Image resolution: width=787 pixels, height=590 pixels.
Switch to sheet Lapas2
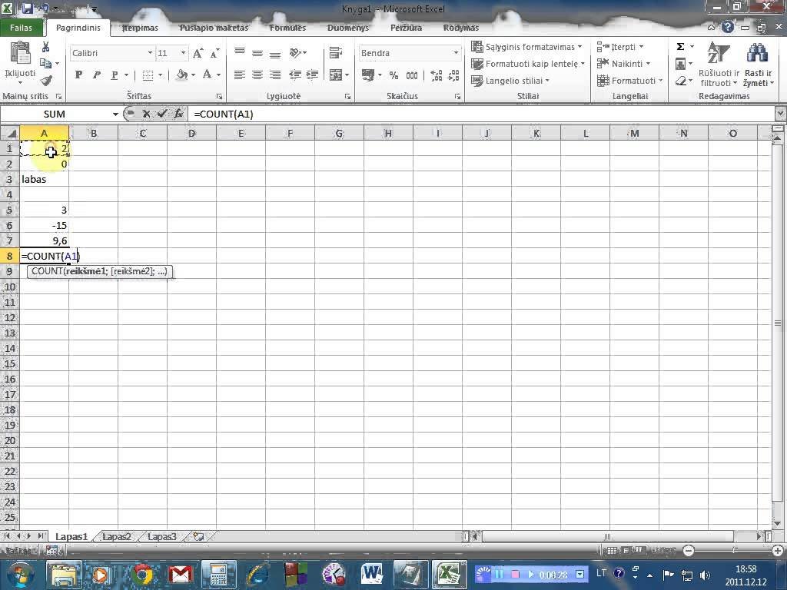(117, 536)
